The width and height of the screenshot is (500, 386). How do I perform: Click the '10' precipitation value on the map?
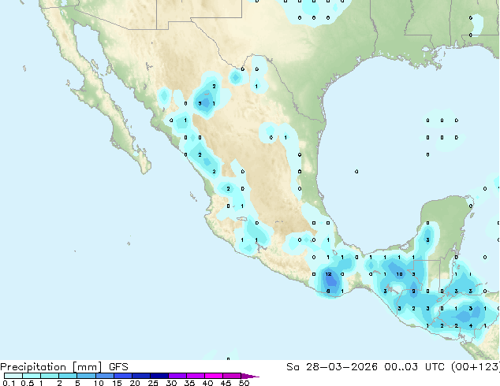point(399,274)
